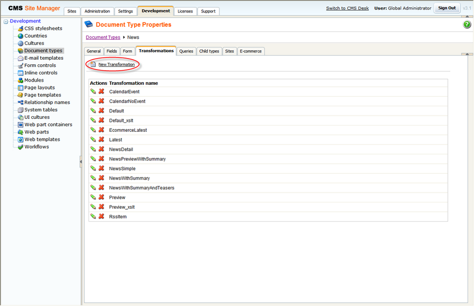The image size is (474, 306).
Task: Click the edit icon for RssItem transformation
Action: [93, 217]
